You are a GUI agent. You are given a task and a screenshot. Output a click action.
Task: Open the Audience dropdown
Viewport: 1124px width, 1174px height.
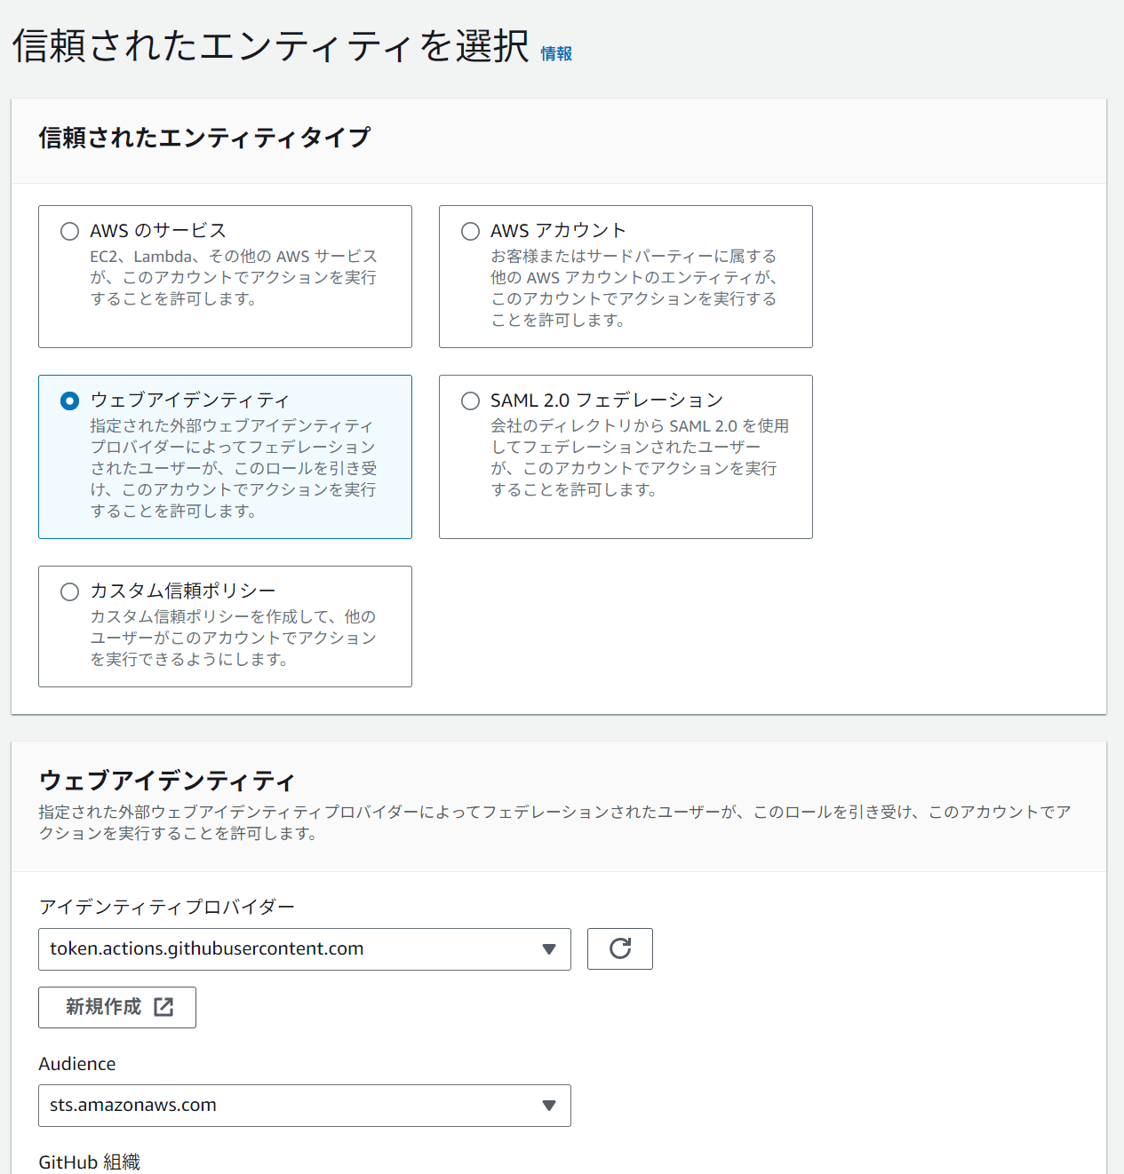[x=305, y=1106]
